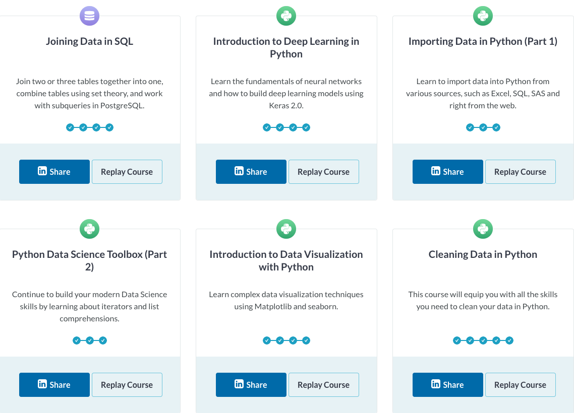Click first chapter checkmark of Data Science Toolbox
The width and height of the screenshot is (574, 413).
pos(77,340)
